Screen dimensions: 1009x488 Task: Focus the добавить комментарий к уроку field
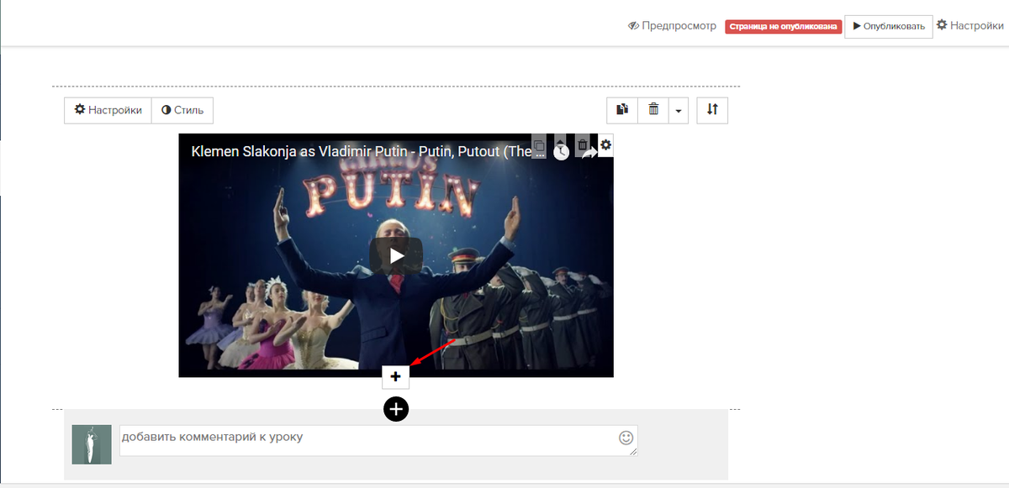(x=378, y=440)
